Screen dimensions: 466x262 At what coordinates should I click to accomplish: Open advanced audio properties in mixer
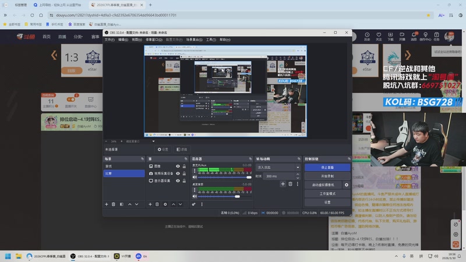pyautogui.click(x=193, y=204)
